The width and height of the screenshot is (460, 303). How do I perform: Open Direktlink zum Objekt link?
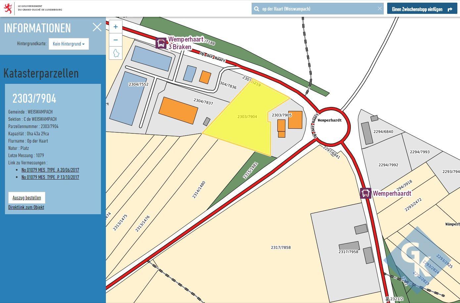(26, 207)
